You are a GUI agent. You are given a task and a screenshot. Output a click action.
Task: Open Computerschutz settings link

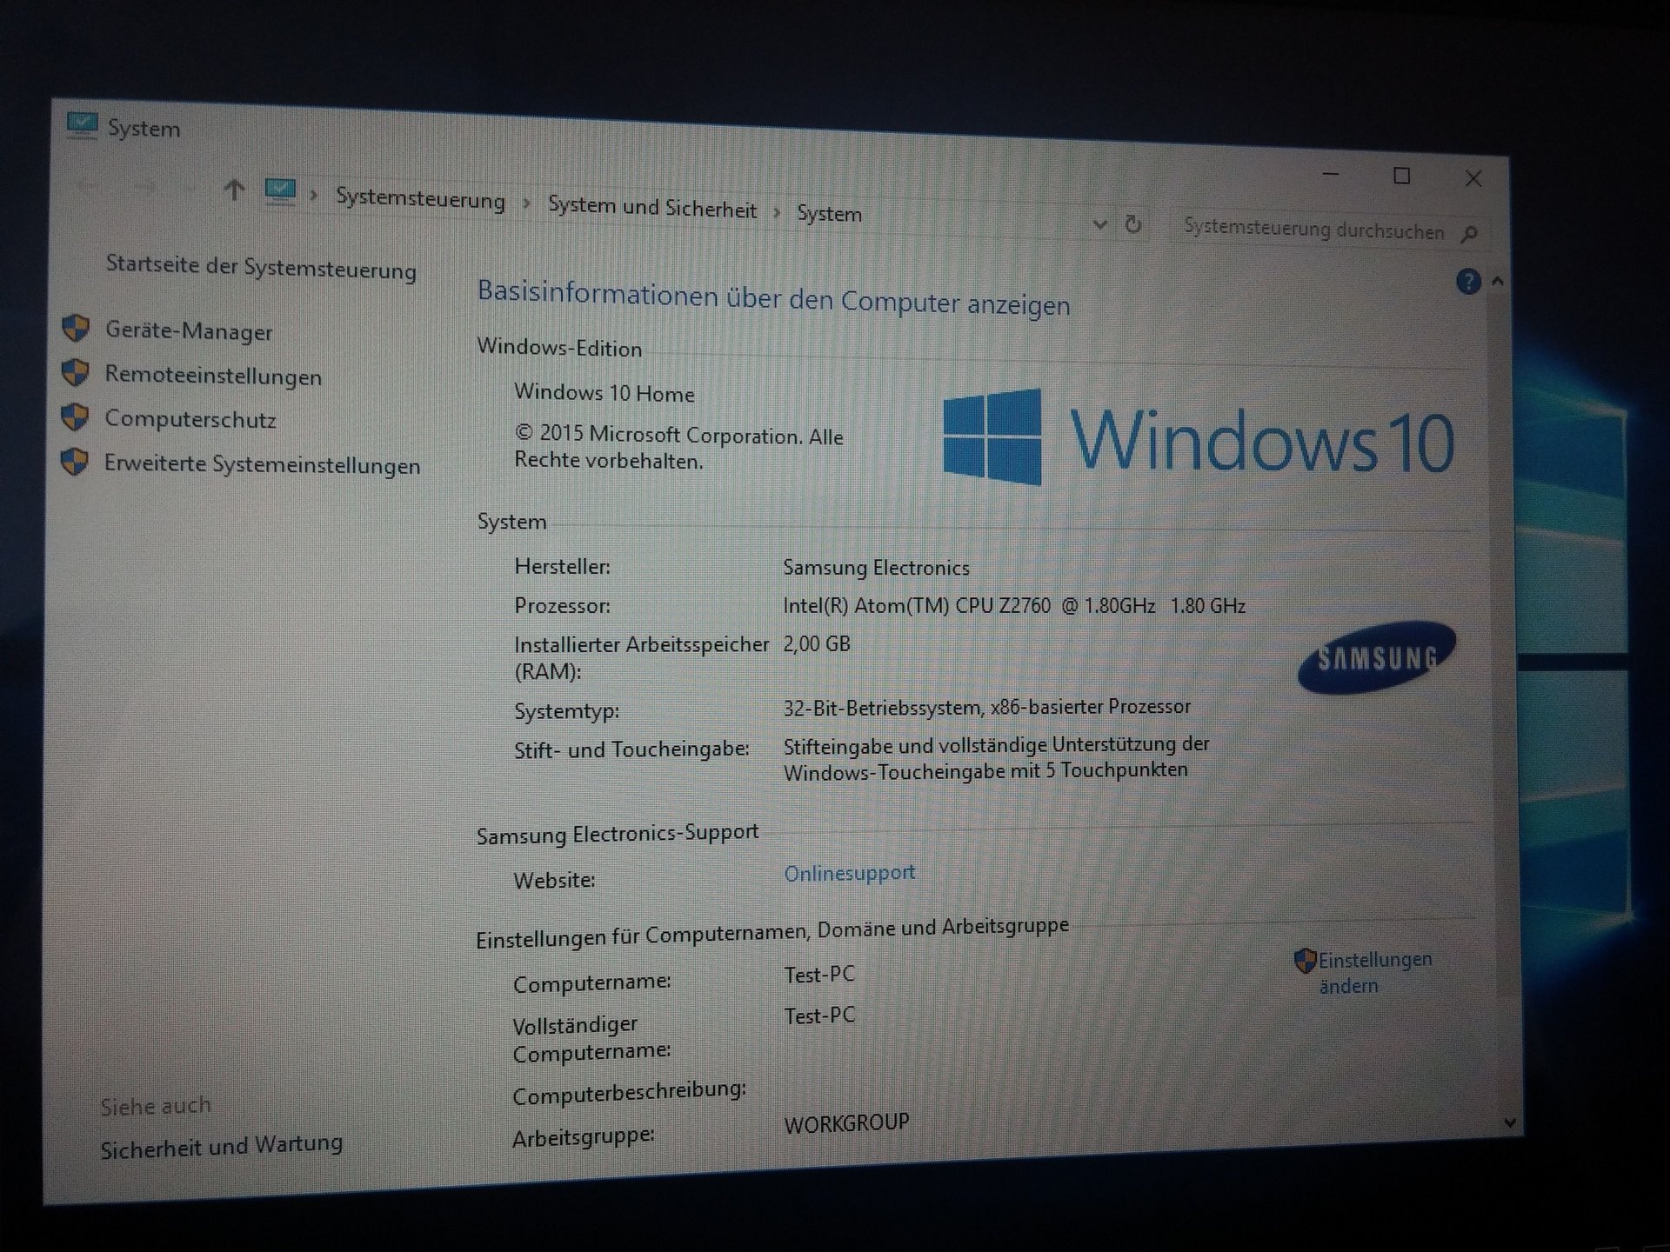[190, 419]
